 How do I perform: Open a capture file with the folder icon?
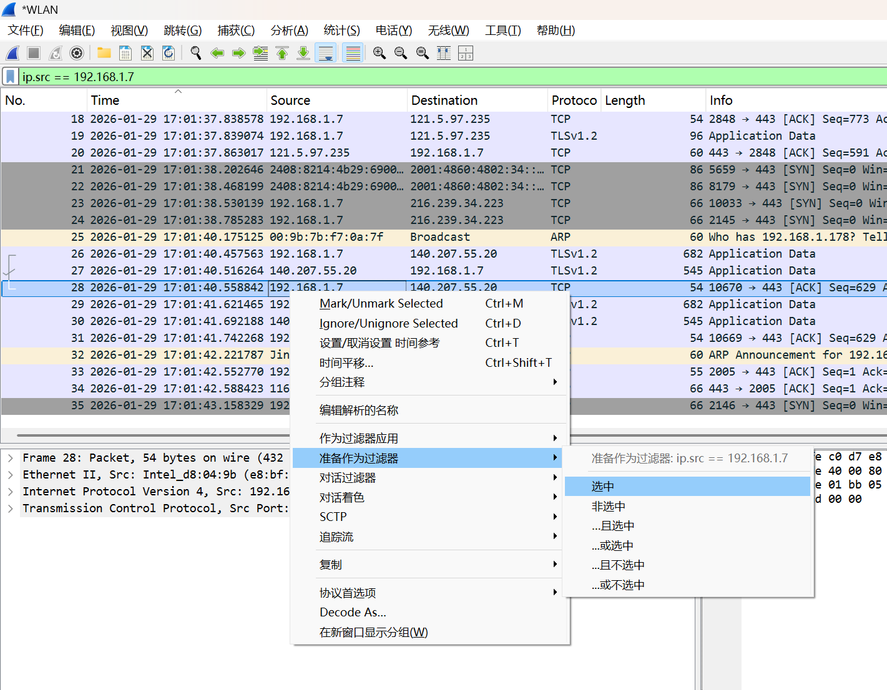coord(104,53)
